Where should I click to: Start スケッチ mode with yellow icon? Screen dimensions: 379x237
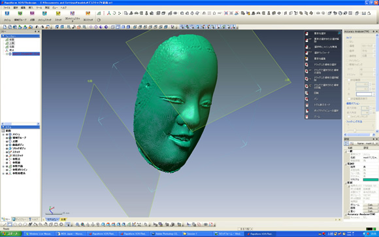(58, 16)
